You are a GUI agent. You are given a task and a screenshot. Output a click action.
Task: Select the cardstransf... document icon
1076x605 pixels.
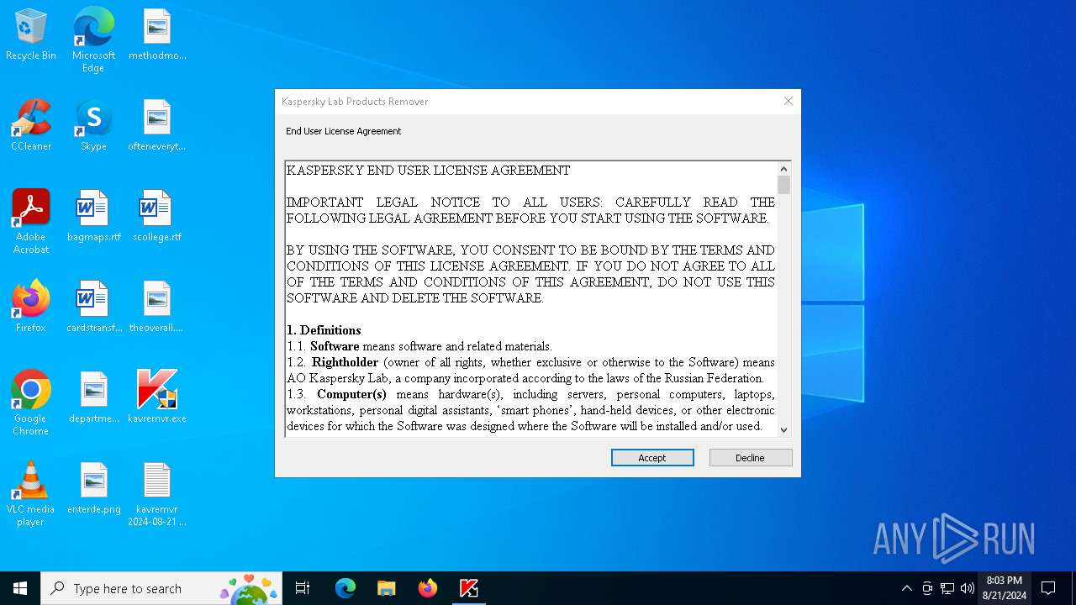point(93,308)
